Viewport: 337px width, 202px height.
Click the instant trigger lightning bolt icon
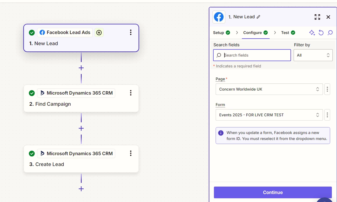(x=99, y=33)
